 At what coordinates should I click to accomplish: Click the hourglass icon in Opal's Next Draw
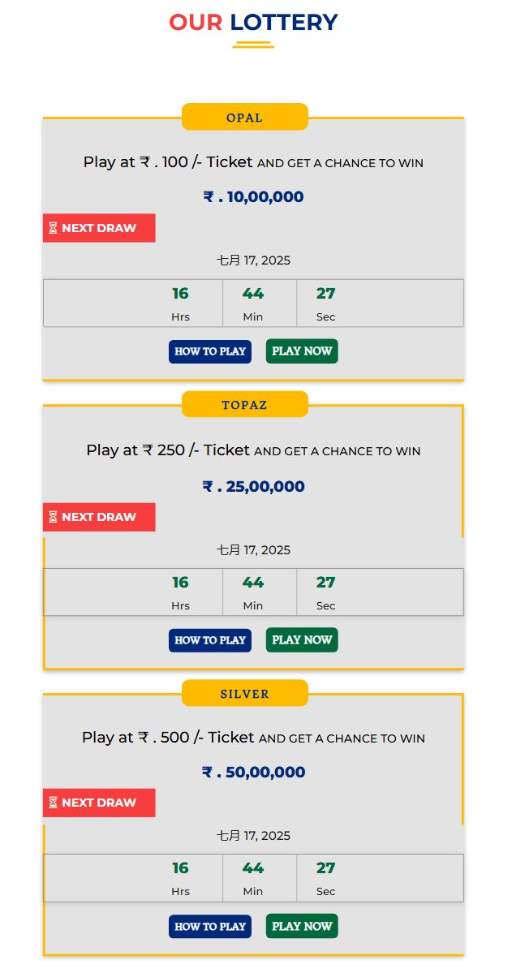pyautogui.click(x=53, y=228)
